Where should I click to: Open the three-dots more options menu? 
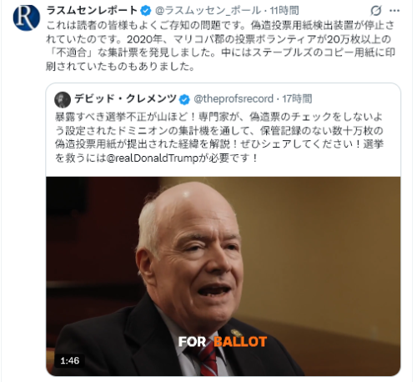394,11
